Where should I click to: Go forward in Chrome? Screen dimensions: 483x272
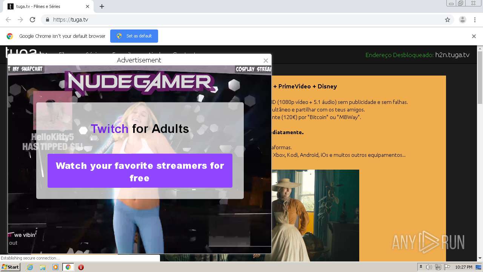[x=20, y=20]
